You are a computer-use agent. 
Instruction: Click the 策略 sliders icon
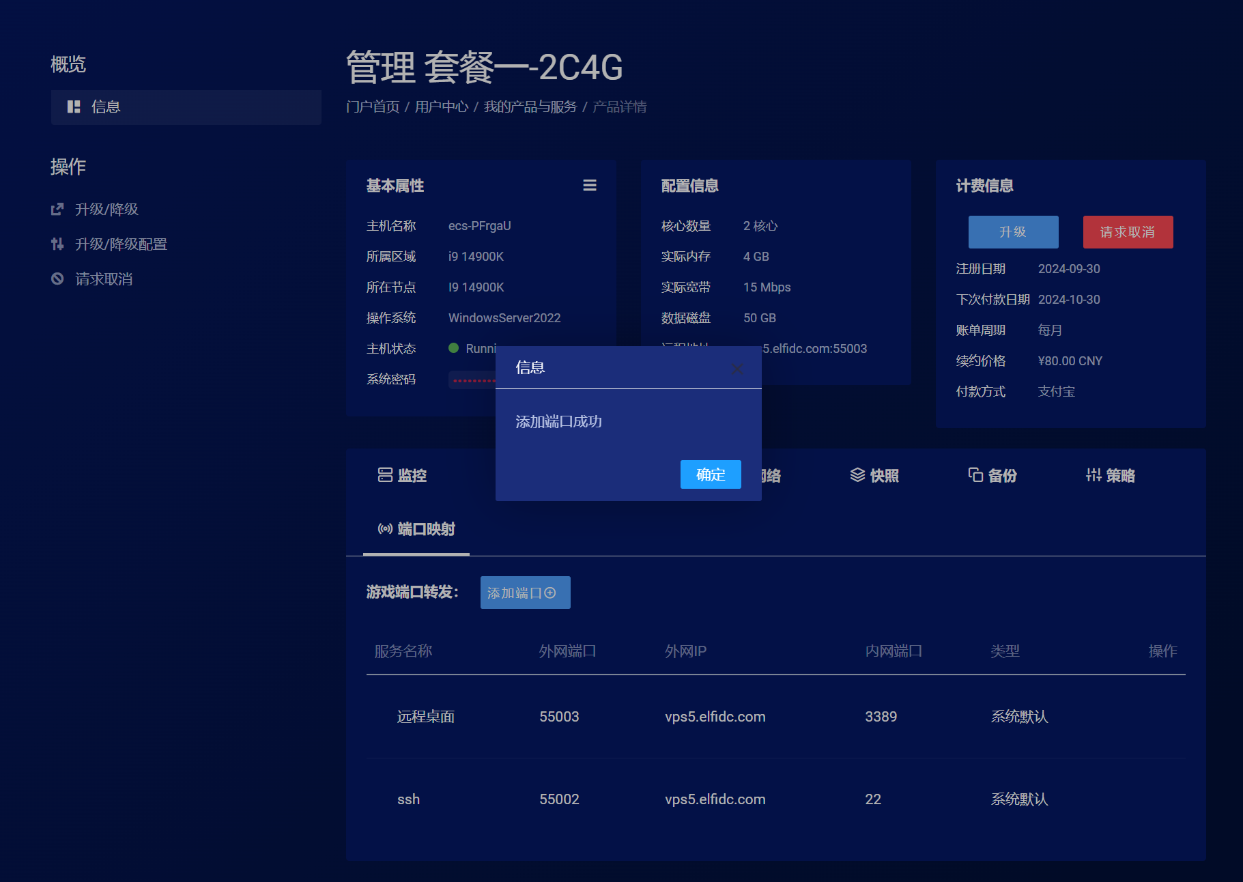[1094, 475]
